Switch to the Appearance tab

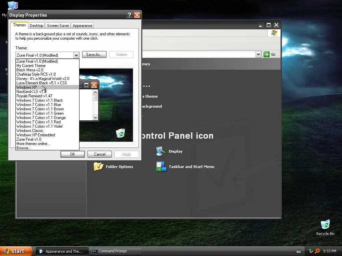tap(82, 25)
